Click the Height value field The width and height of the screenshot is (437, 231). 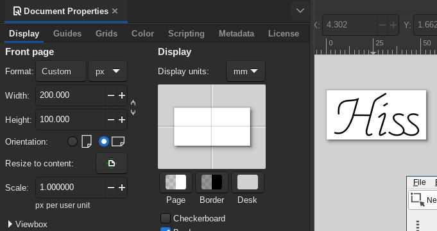71,120
